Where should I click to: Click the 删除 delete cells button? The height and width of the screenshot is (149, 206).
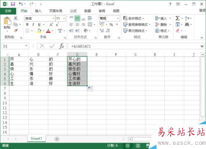(x=163, y=25)
